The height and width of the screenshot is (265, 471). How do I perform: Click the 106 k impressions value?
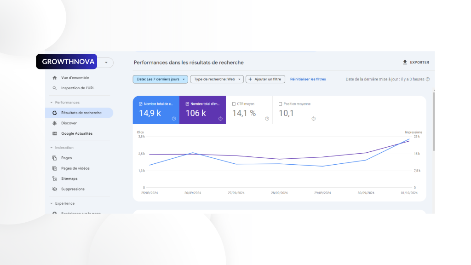pos(195,113)
